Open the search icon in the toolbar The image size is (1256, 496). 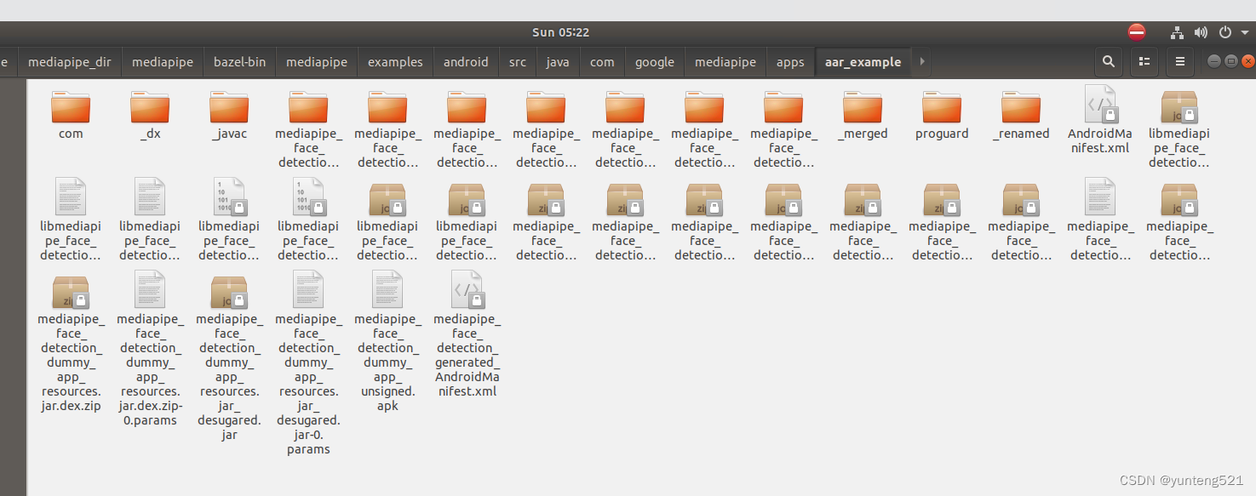1108,61
